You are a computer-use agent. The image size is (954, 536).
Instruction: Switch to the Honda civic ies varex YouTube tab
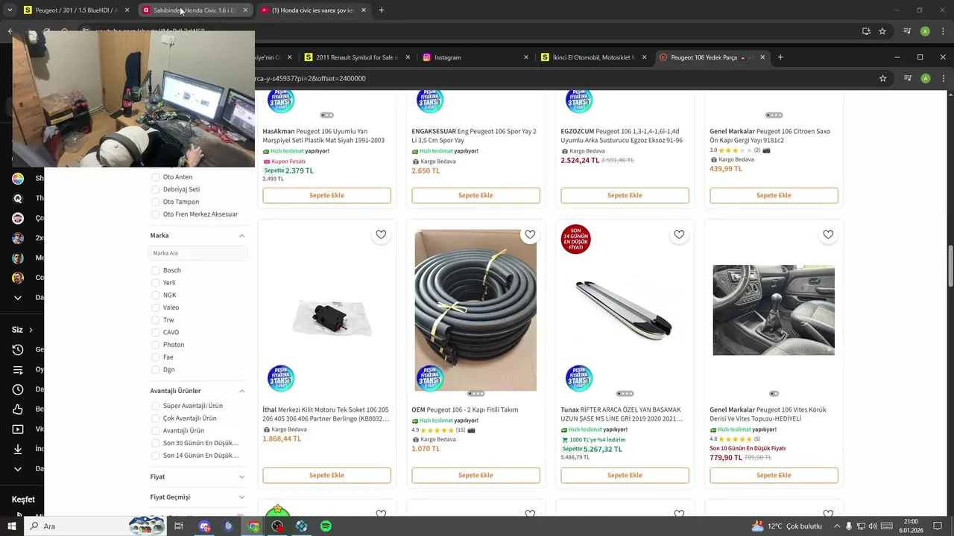pyautogui.click(x=314, y=10)
